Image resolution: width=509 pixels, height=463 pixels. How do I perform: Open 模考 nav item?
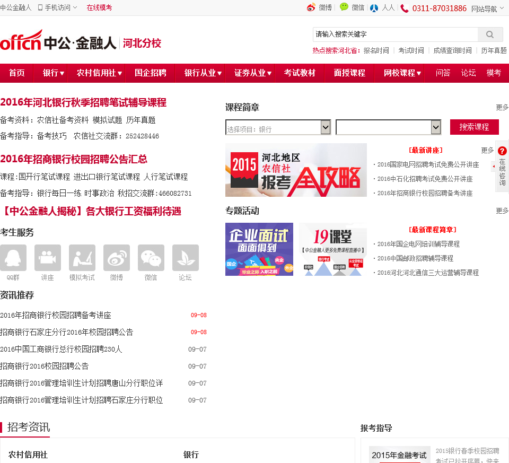[494, 73]
